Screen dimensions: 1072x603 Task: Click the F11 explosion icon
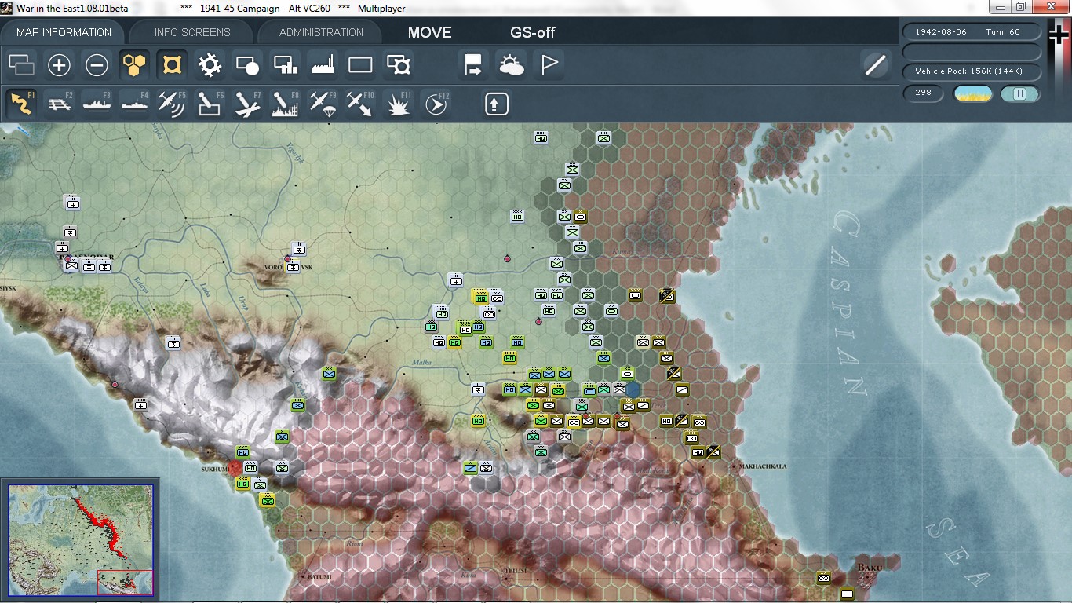tap(399, 104)
